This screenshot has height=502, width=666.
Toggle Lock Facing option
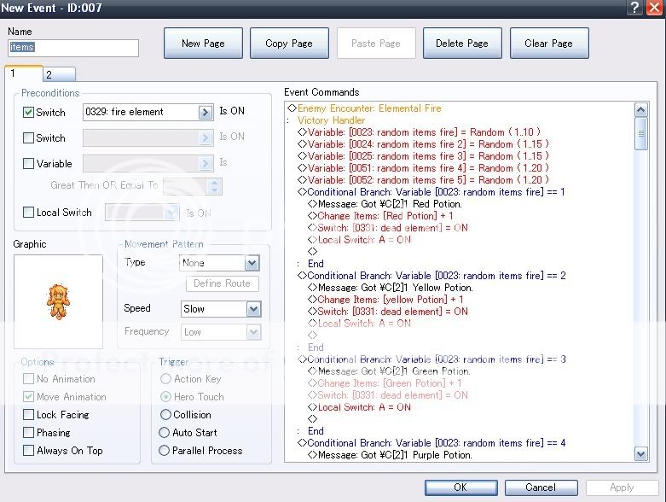(x=29, y=415)
